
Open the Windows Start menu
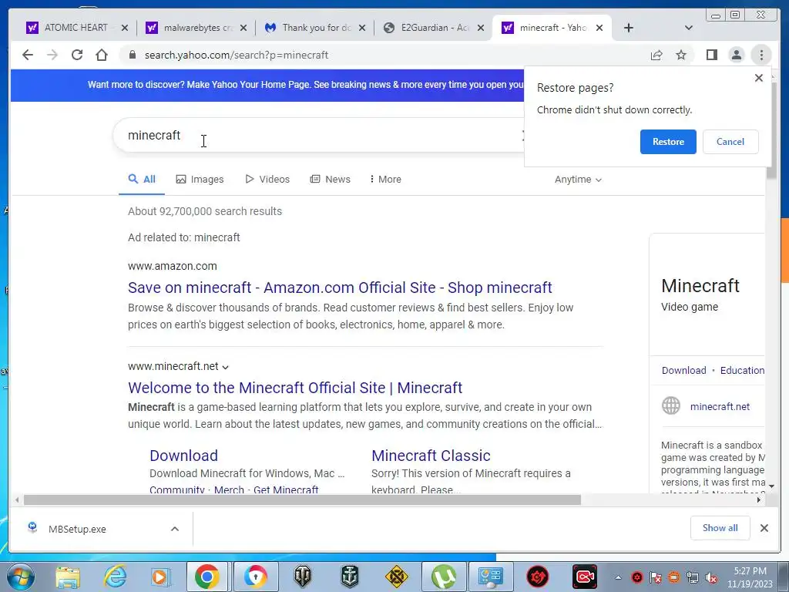pyautogui.click(x=20, y=577)
